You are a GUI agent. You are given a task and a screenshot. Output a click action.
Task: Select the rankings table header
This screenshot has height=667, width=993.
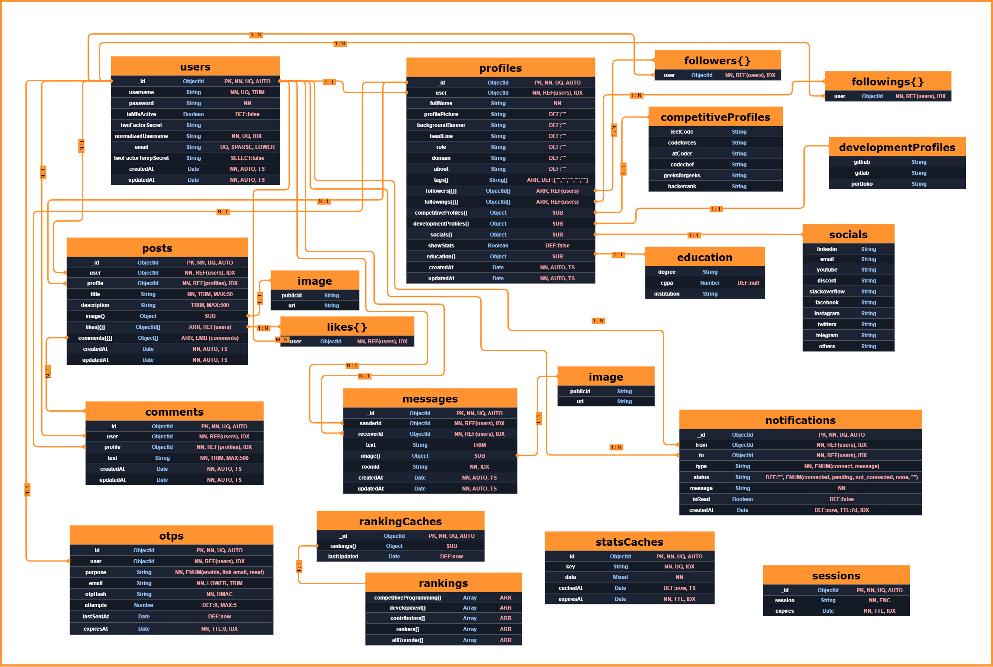443,582
